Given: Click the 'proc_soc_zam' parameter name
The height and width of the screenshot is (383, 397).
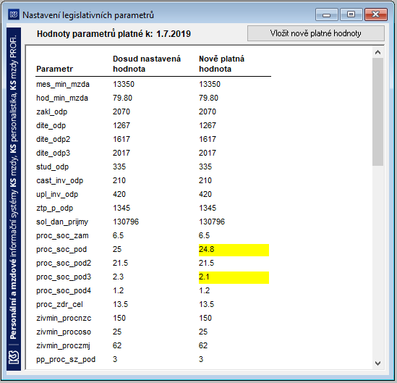Looking at the screenshot, I should pos(62,236).
